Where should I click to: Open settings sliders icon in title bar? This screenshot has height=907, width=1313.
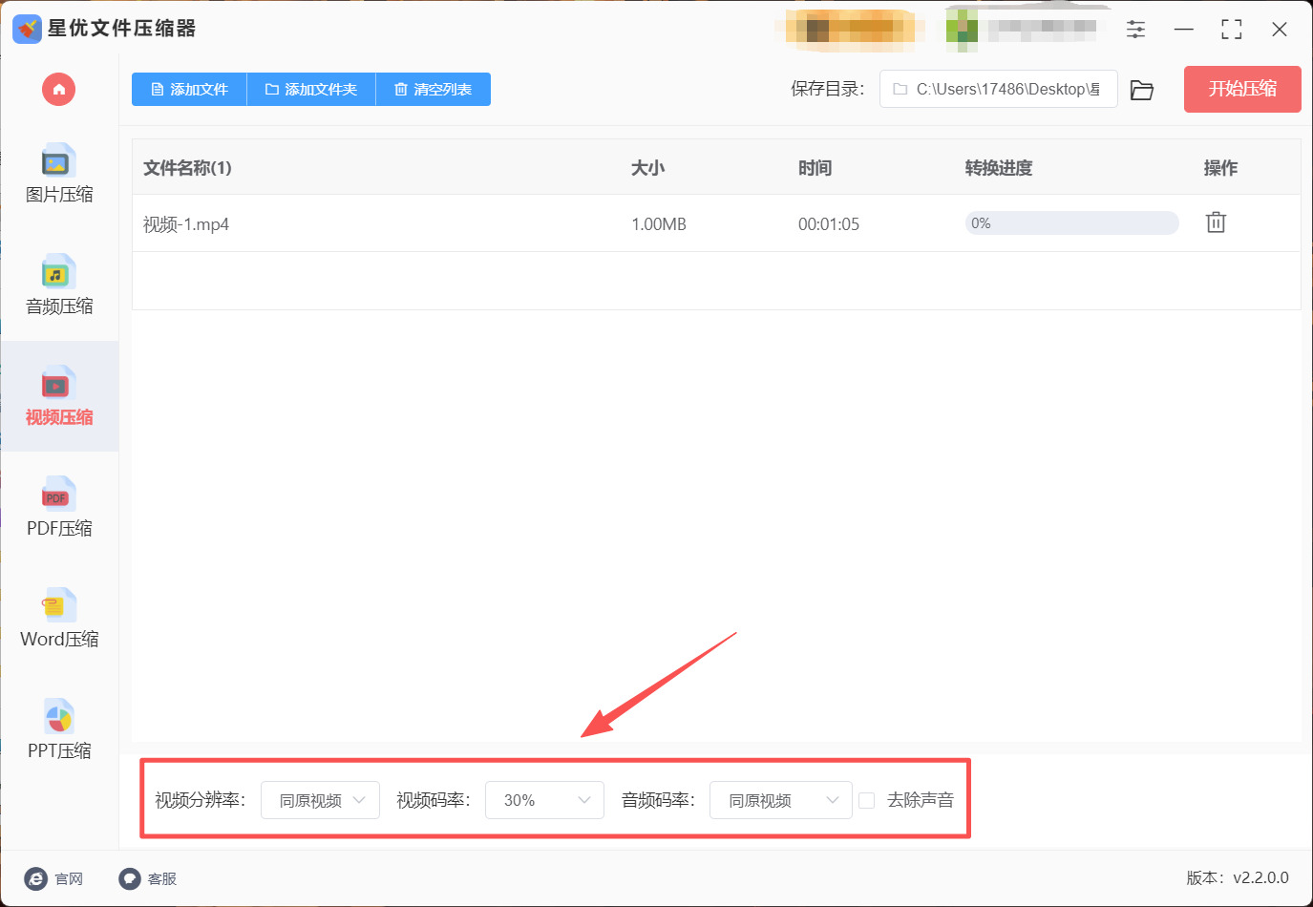pyautogui.click(x=1135, y=30)
